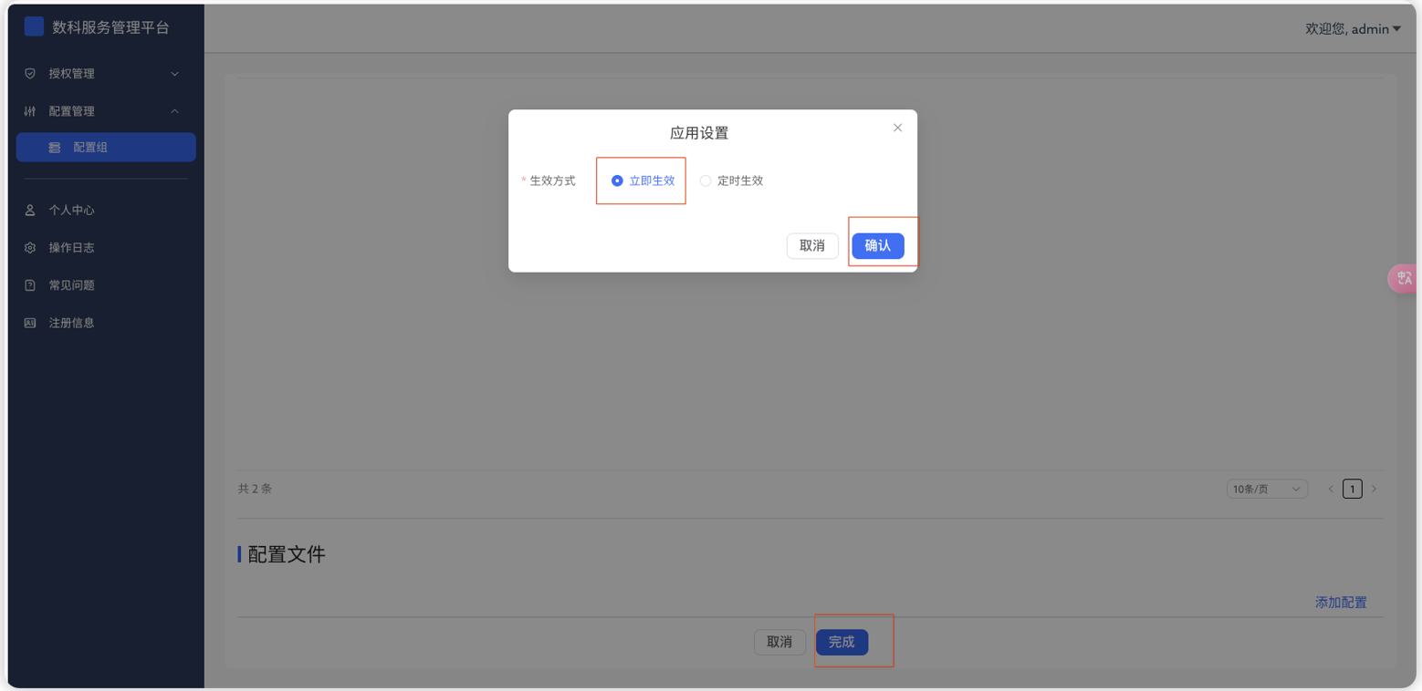Open 个人中心 via the person icon
This screenshot has width=1422, height=691.
pos(28,210)
